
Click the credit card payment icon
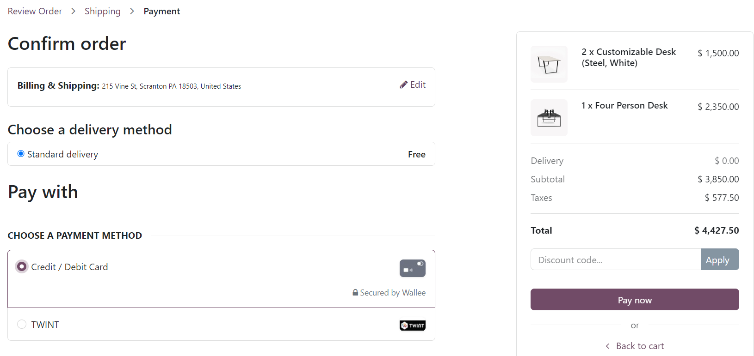pyautogui.click(x=412, y=268)
